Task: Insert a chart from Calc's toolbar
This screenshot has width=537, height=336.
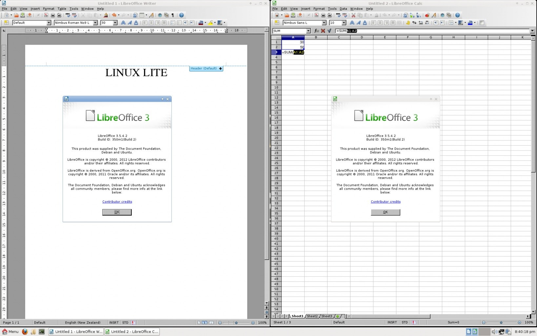Action: tap(427, 15)
